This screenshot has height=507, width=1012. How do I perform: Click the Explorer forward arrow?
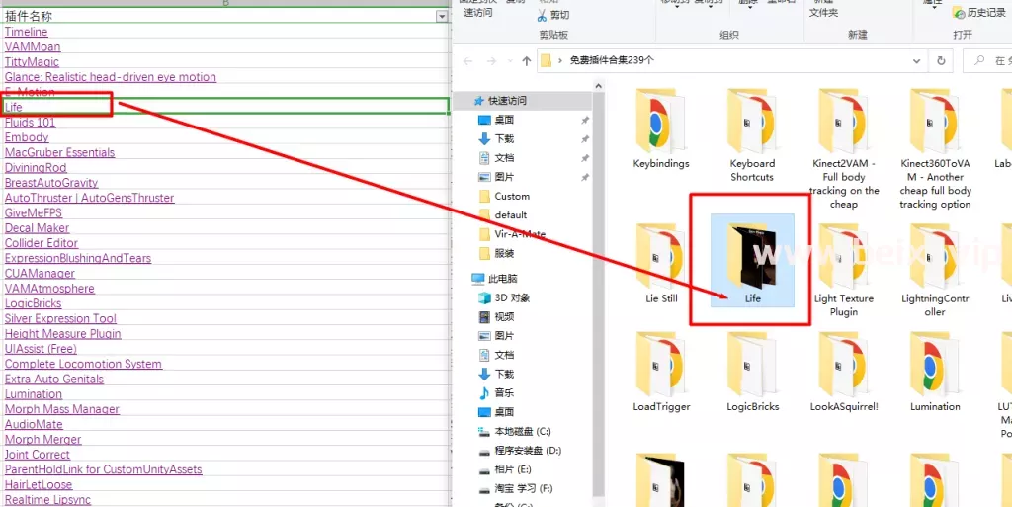click(492, 61)
